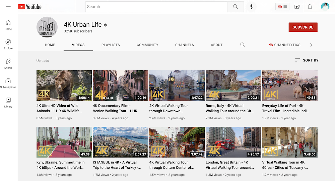The height and width of the screenshot is (181, 335).
Task: Click the 4K Urban Life channel avatar
Action: (47, 27)
